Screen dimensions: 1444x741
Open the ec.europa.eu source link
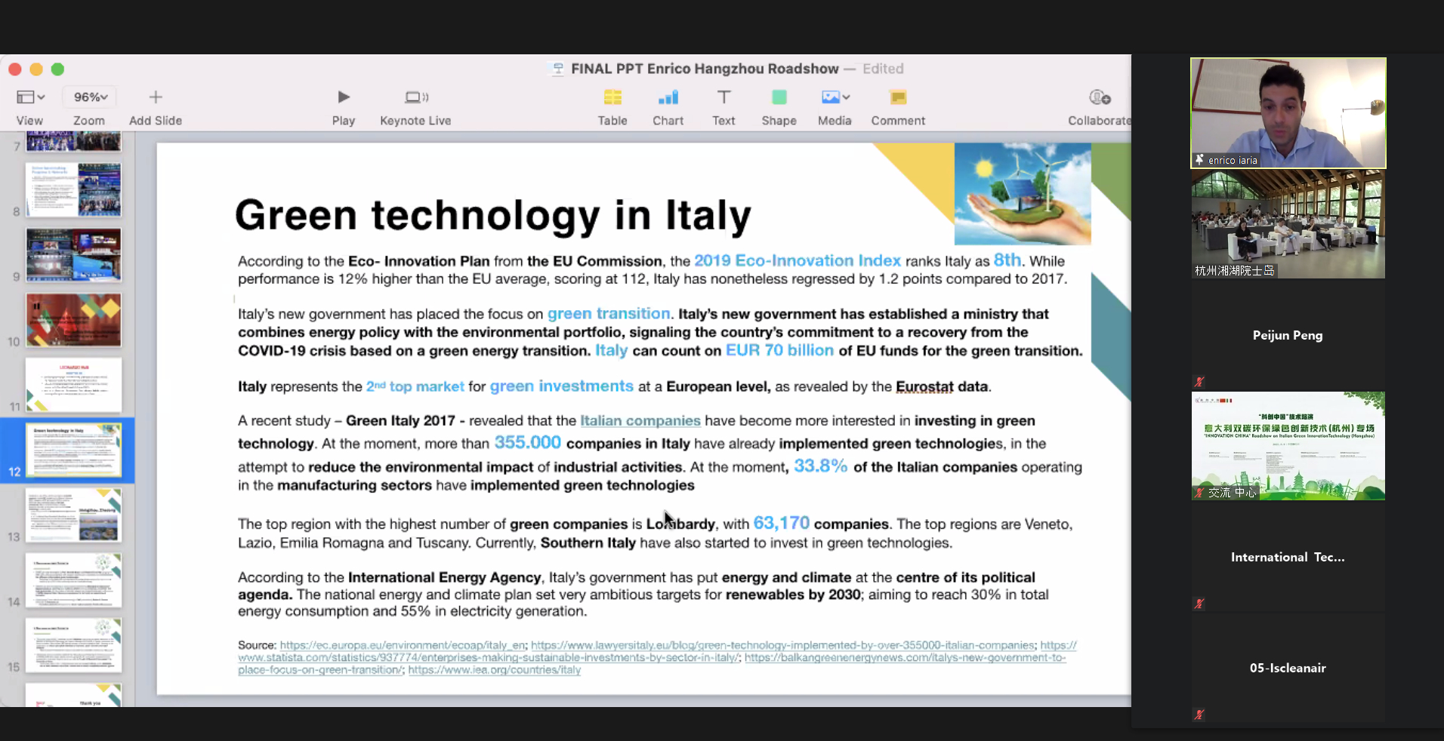pos(403,645)
